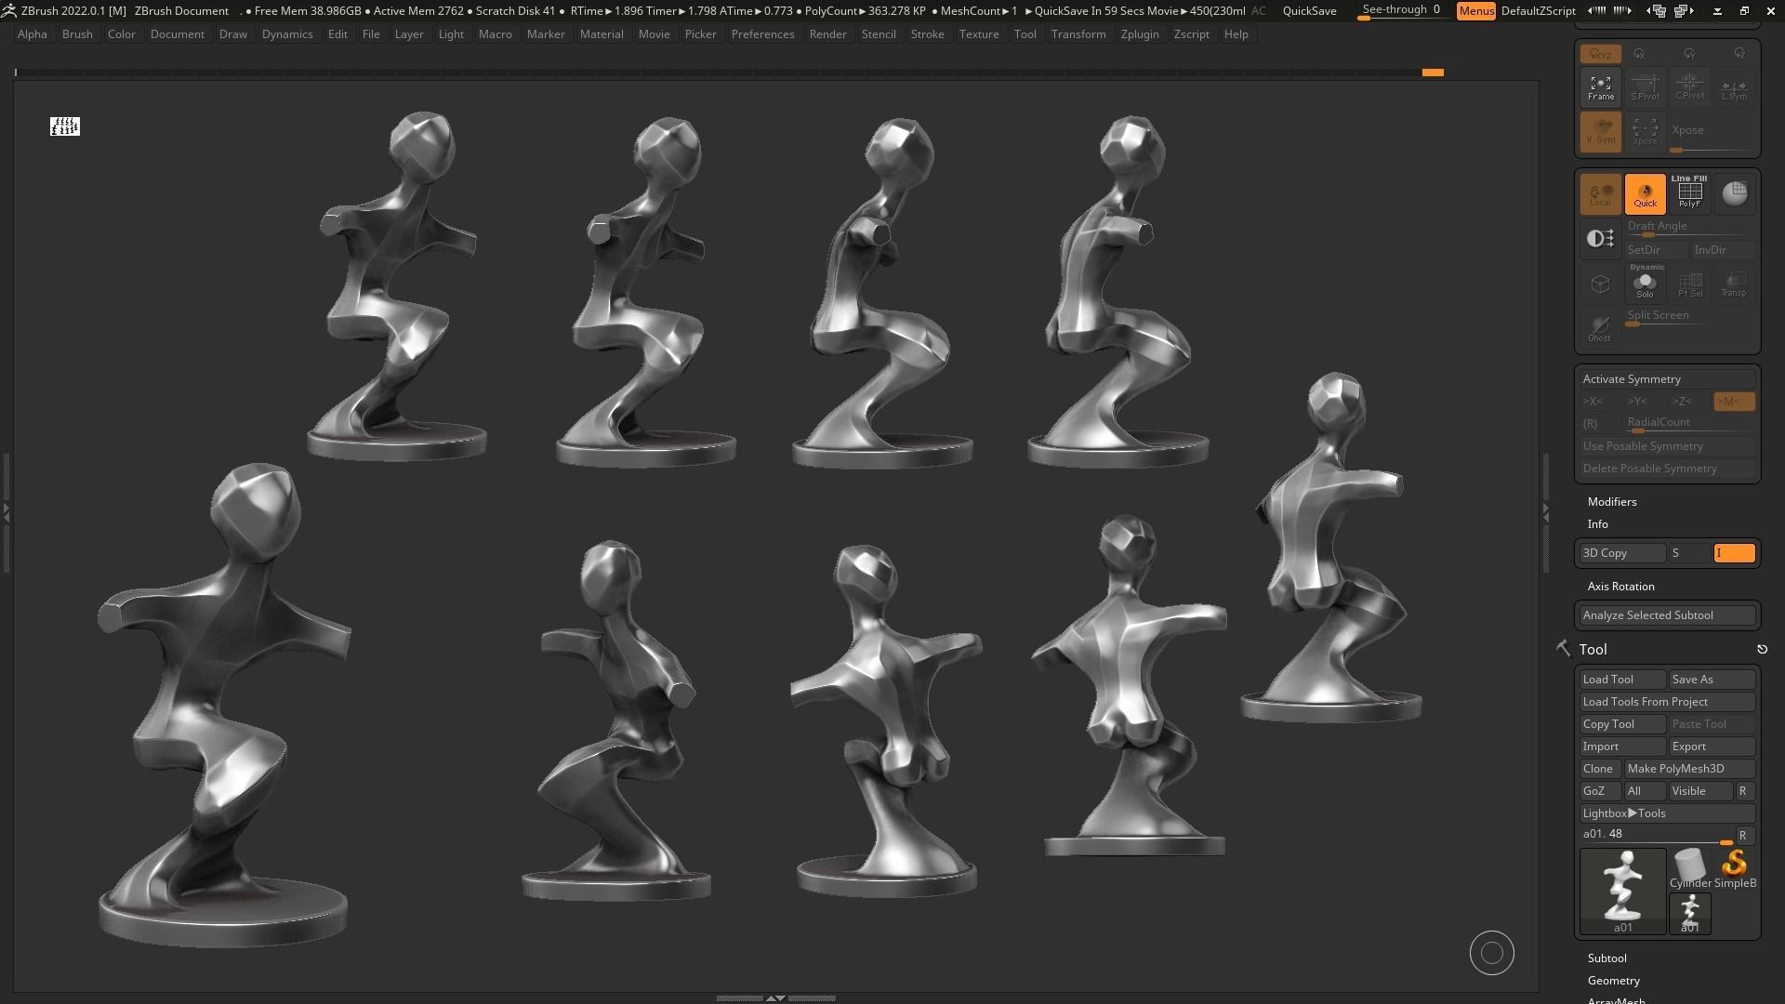The height and width of the screenshot is (1004, 1785).
Task: Toggle the V.Sym button
Action: [1600, 131]
